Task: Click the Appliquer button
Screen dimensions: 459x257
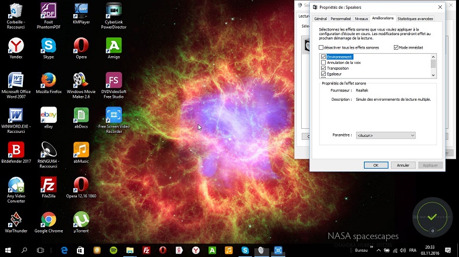Action: [x=430, y=165]
